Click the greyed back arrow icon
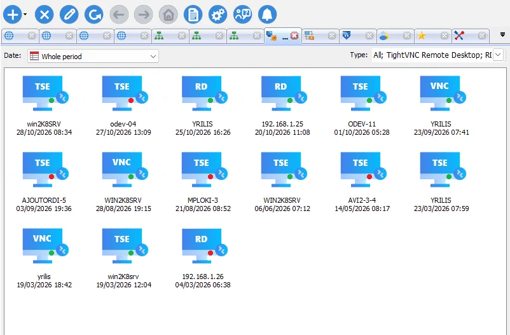 point(119,15)
